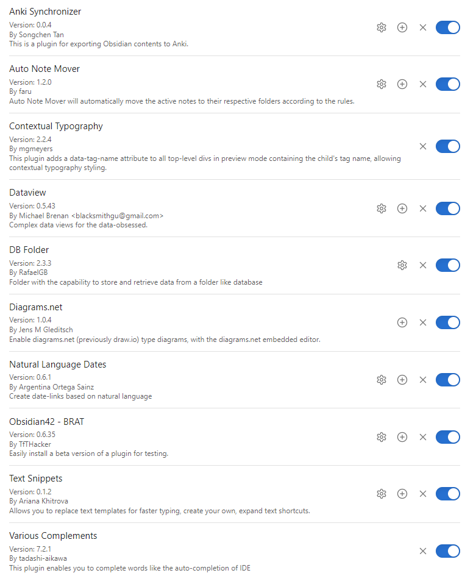Viewport: 476px width, 587px height.
Task: Open Natural Language Dates settings
Action: point(382,380)
